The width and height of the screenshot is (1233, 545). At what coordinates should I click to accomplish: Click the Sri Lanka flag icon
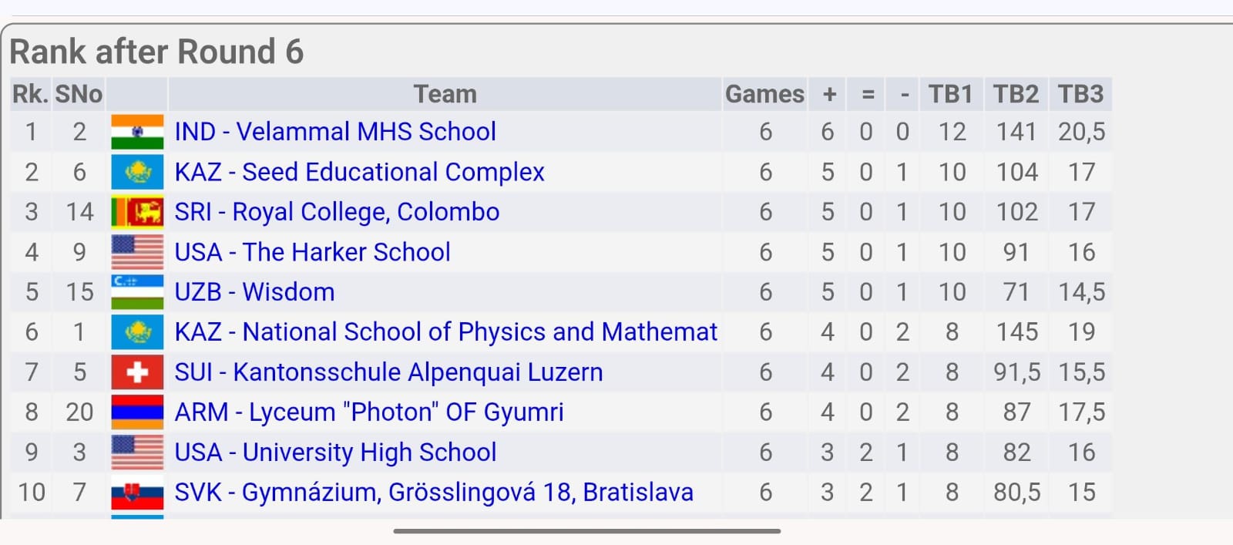pyautogui.click(x=137, y=212)
